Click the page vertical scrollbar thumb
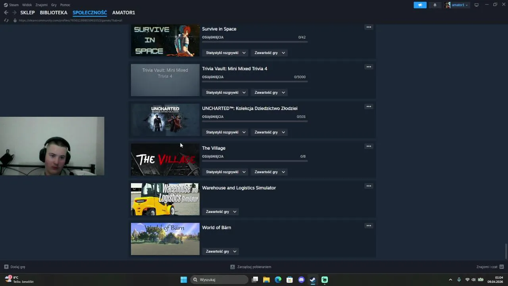The height and width of the screenshot is (286, 508). point(506,251)
